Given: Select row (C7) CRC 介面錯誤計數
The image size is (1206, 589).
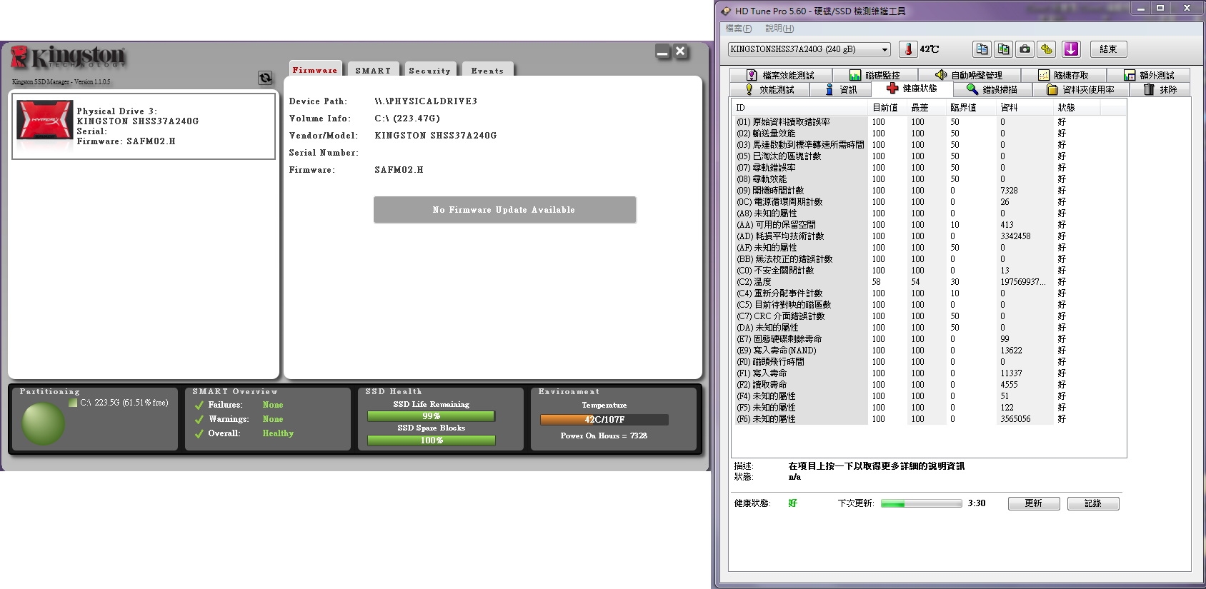Looking at the screenshot, I should [x=928, y=316].
